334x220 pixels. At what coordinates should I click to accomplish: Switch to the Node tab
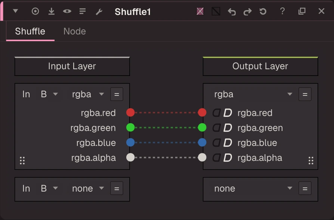[75, 31]
